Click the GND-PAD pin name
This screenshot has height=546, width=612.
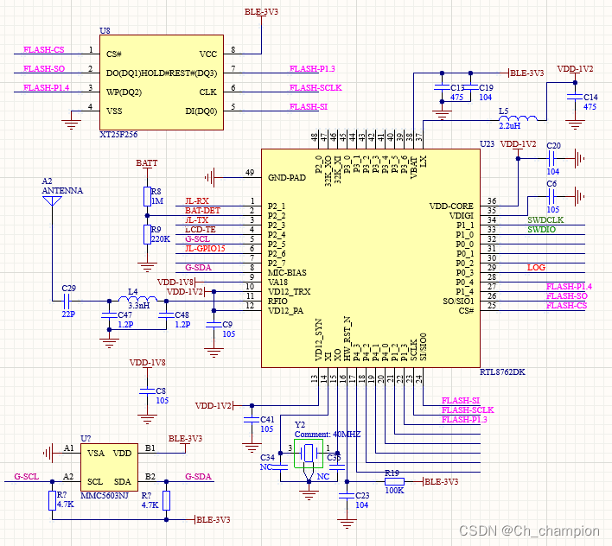click(287, 177)
